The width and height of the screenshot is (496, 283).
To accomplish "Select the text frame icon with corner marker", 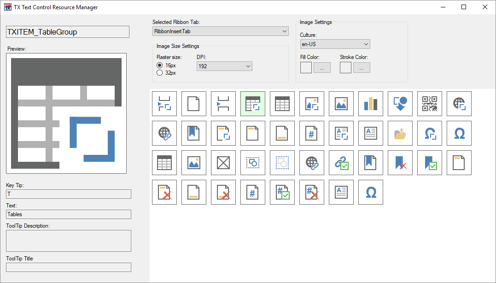I will (341, 133).
